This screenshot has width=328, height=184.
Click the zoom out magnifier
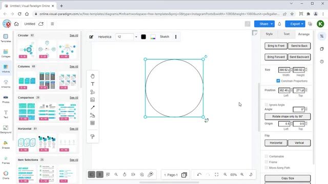click(x=225, y=175)
